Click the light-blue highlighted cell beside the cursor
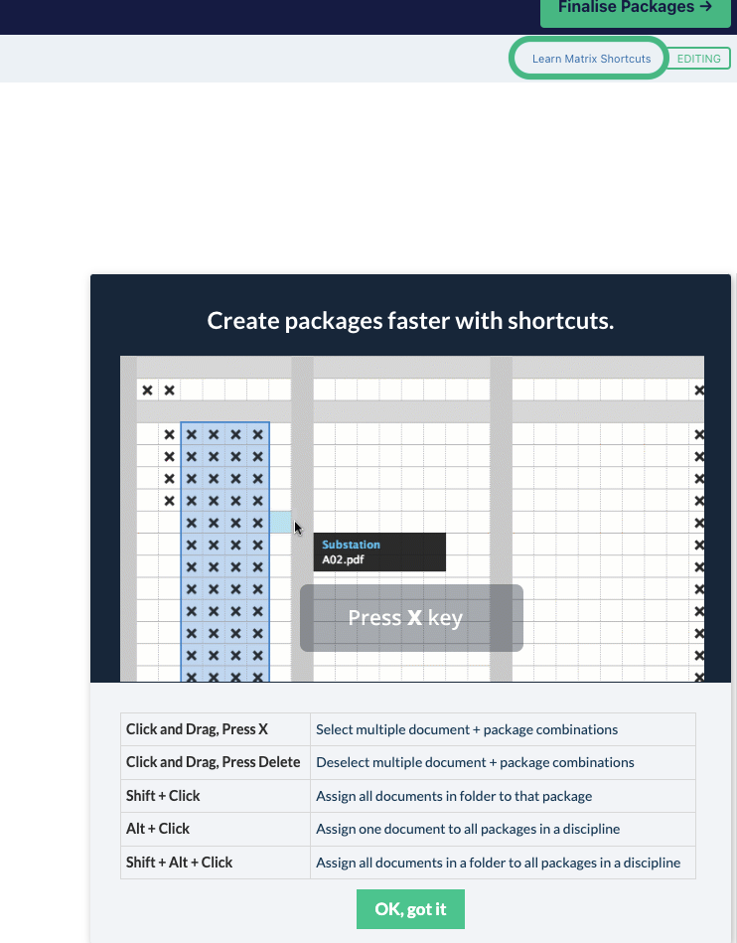The image size is (737, 943). [280, 522]
